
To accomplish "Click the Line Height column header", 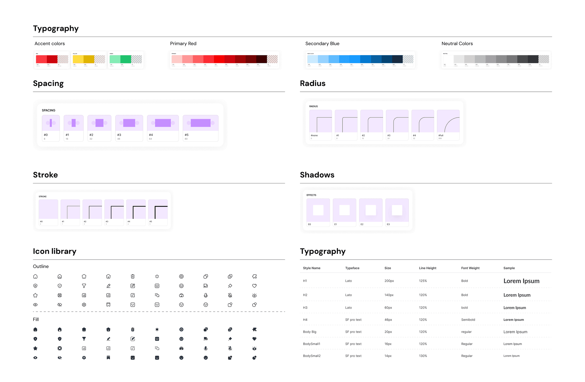I will pos(428,268).
